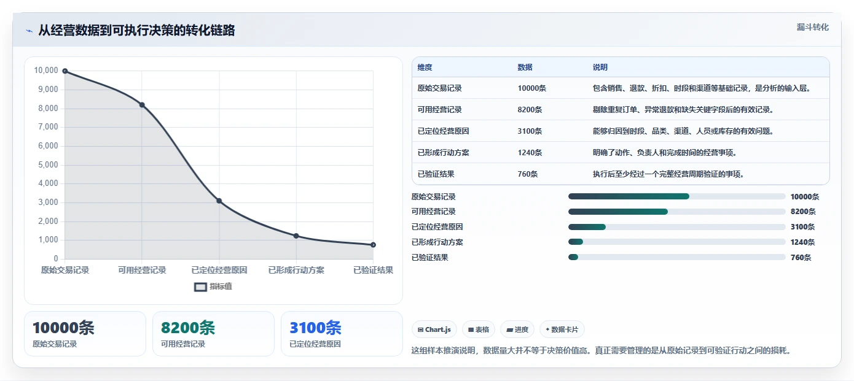Click the description starting 执行后至少经过
This screenshot has height=381, width=854.
pos(668,174)
